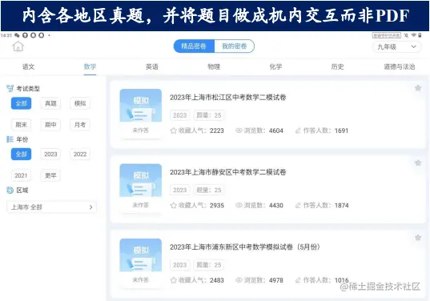Click 收藏人气 star icon of 静安区 paper
Screen dimensions: 430x301
pos(173,205)
